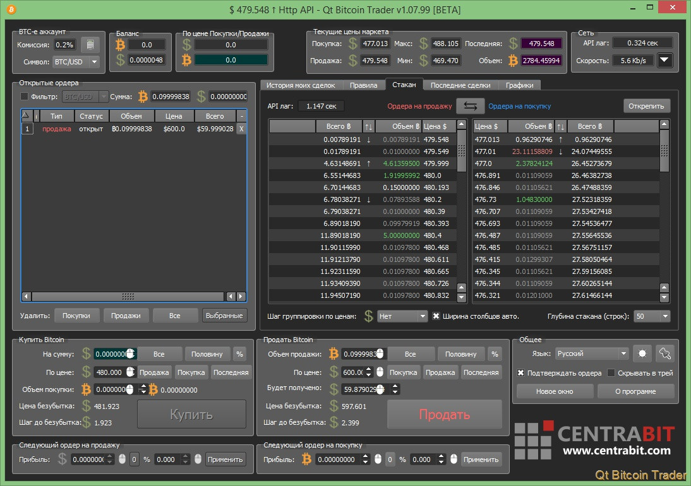Select sell order row priced 479.999

[x=363, y=163]
